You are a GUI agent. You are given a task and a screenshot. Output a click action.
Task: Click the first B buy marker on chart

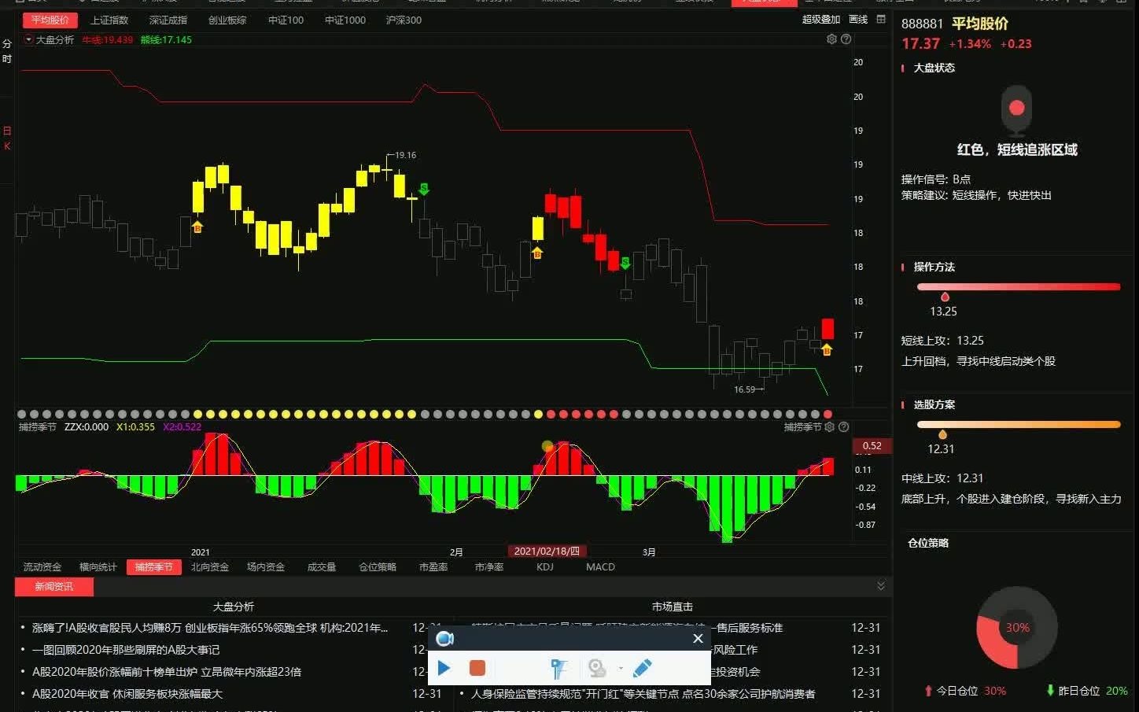coord(197,227)
